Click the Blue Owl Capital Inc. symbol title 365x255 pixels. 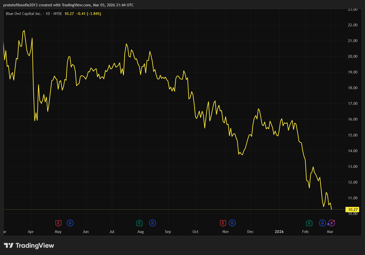coord(24,14)
